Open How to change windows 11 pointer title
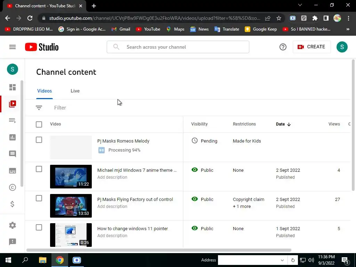The image size is (356, 267). coord(132,229)
